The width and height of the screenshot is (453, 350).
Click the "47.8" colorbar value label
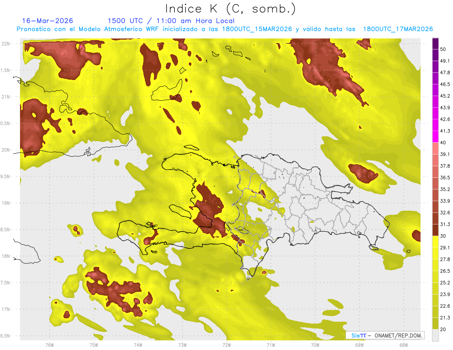point(445,73)
